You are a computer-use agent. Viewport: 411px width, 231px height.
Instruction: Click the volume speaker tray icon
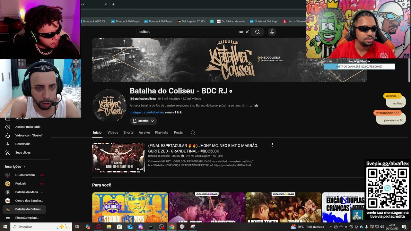[382, 227]
